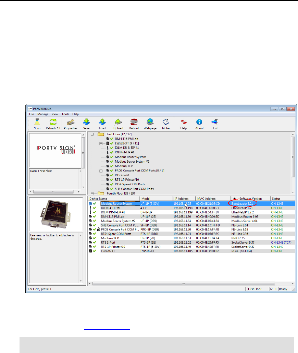Click the Upload toolbar icon
This screenshot has width=298, height=353.
[x=118, y=124]
